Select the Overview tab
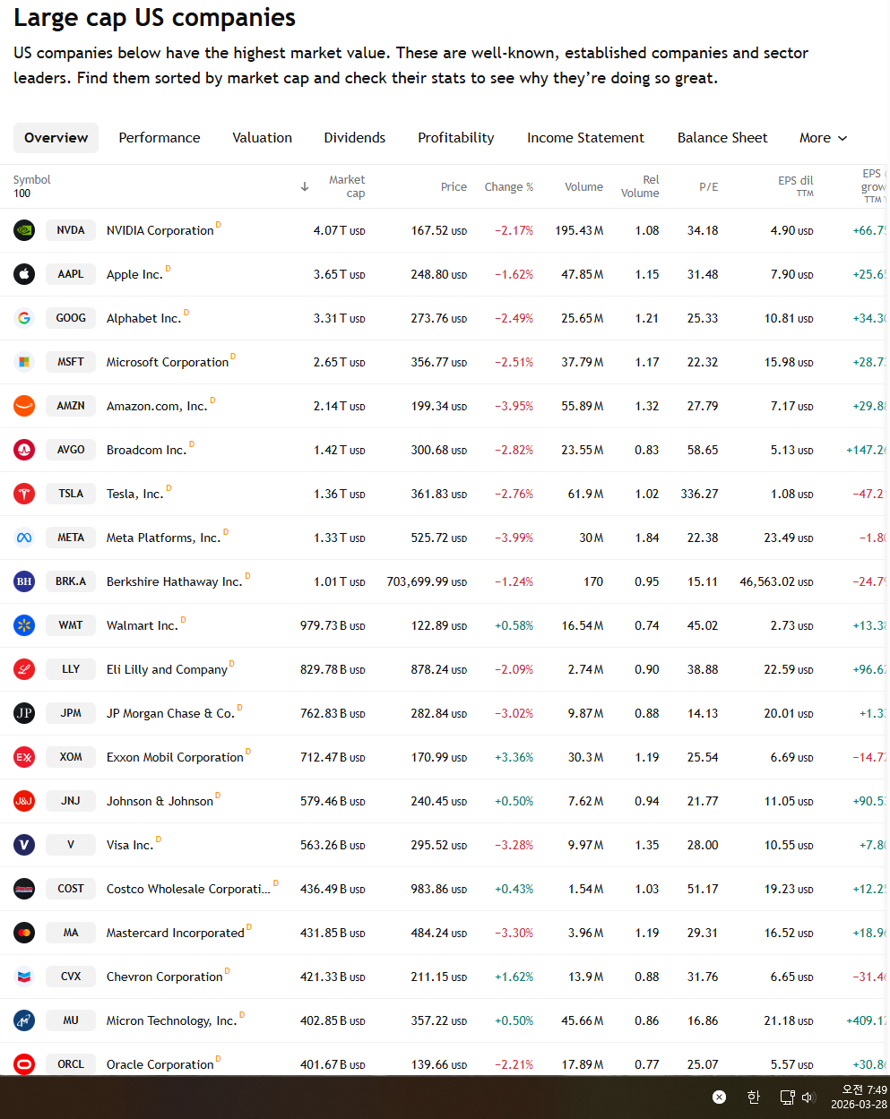The height and width of the screenshot is (1119, 890). [56, 138]
